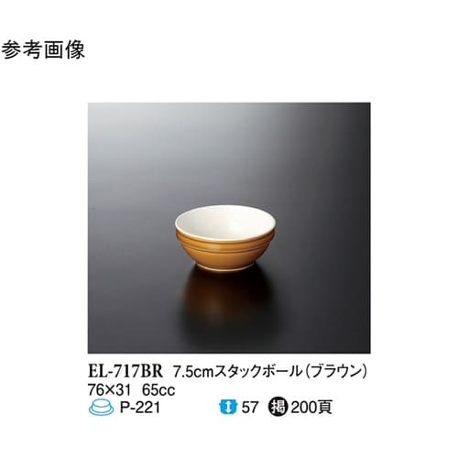Click the 200頁 page reference
458x458 pixels.
pos(311,408)
